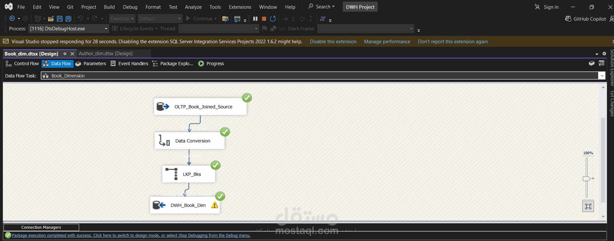Click the Stop Debugging red square icon
The image size is (614, 241).
point(264,19)
